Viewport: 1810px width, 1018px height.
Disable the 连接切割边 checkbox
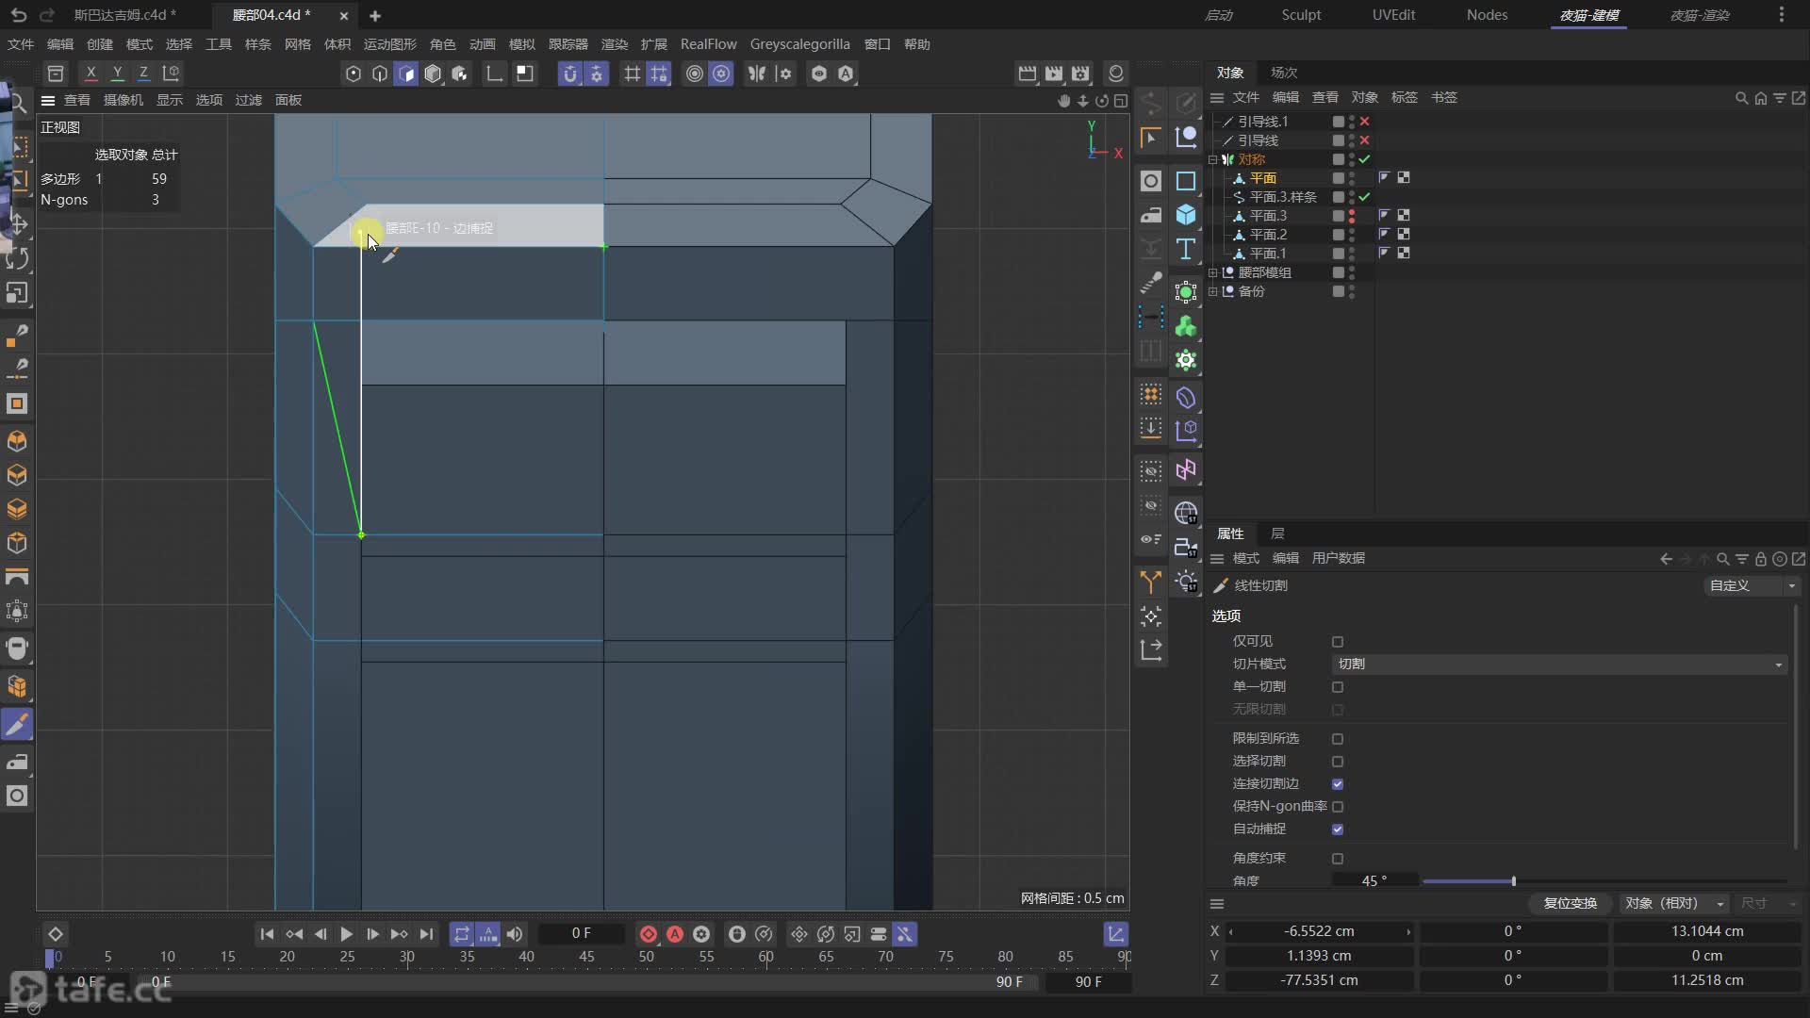click(x=1338, y=784)
